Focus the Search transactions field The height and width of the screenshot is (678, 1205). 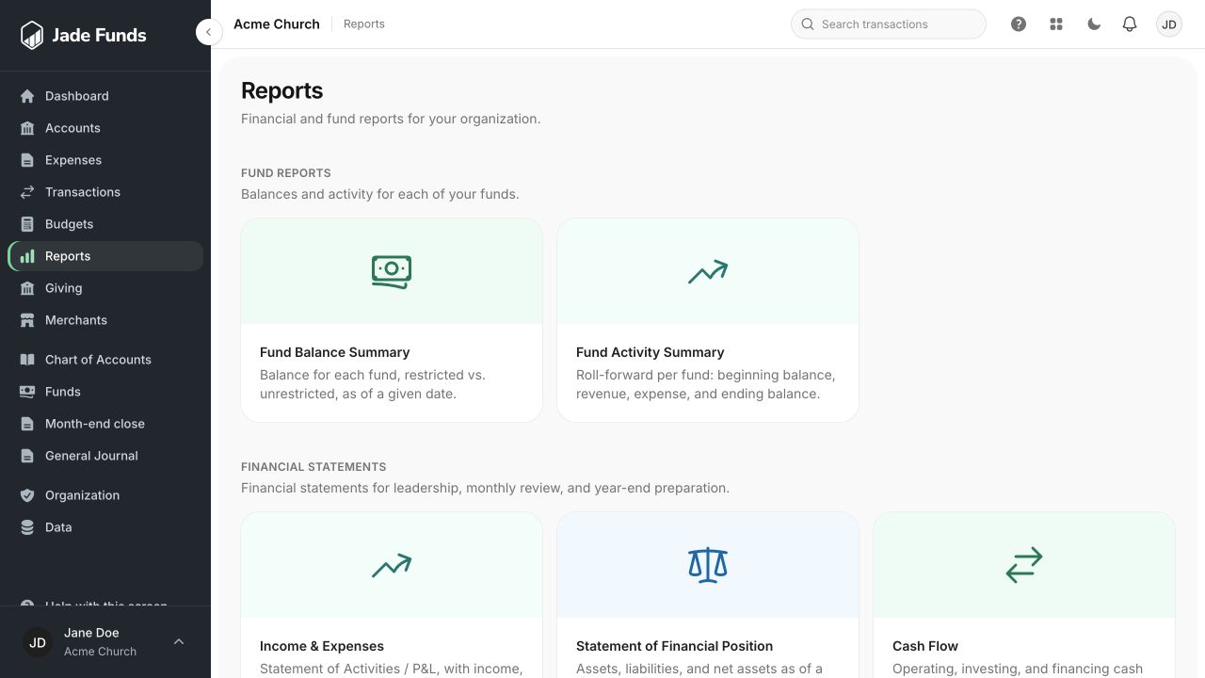889,24
